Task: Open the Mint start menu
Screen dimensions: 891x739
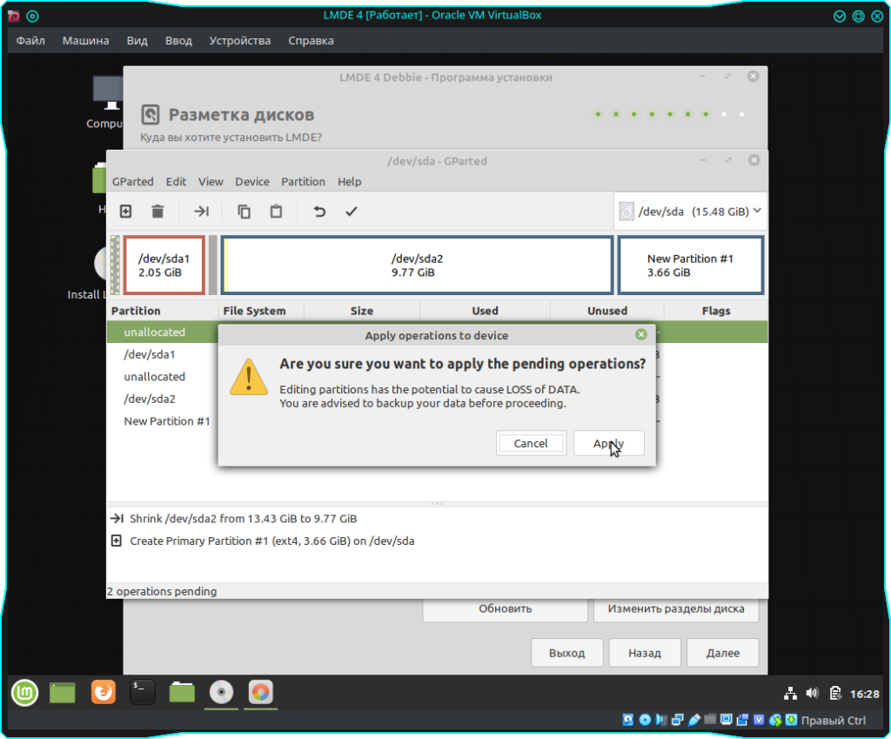Action: (24, 692)
